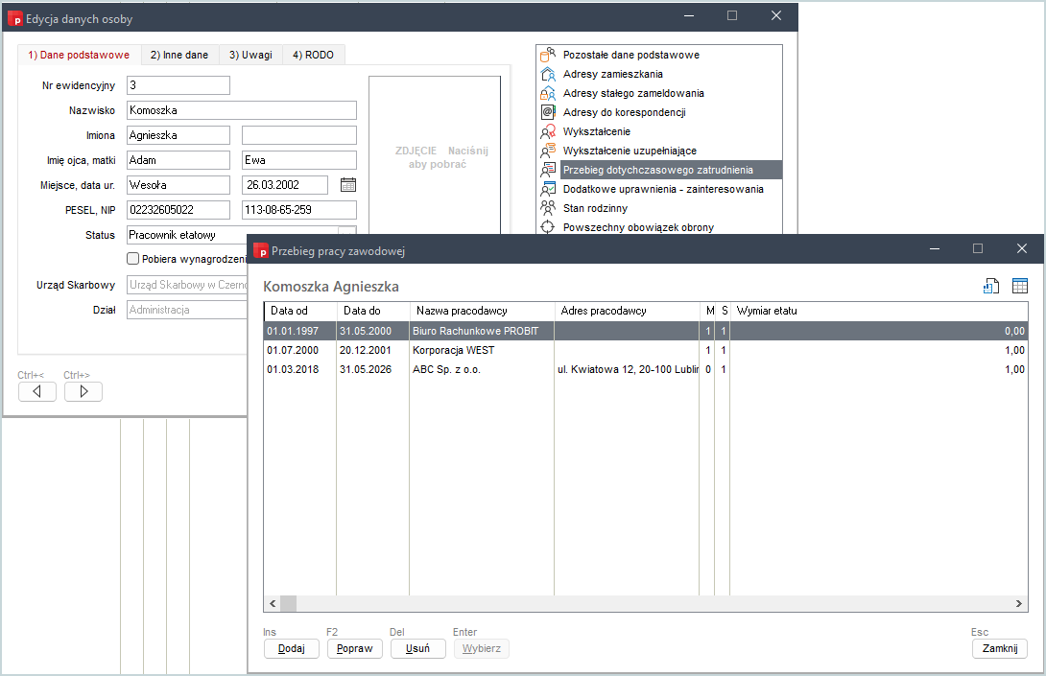This screenshot has height=676, width=1046.
Task: Select the Korporacja WEST row
Action: tap(645, 350)
